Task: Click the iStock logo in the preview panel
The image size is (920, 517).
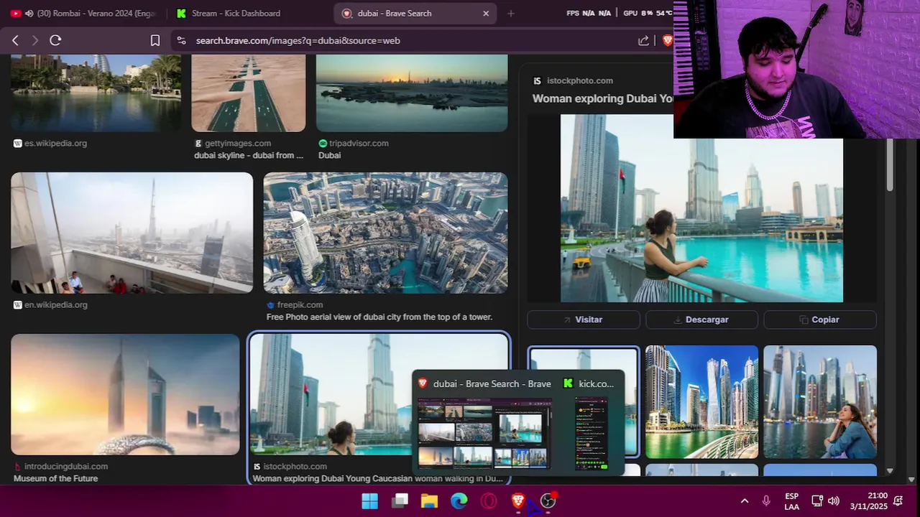Action: coord(537,80)
